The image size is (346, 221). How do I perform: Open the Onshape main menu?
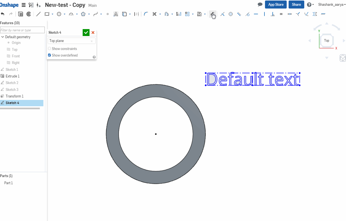pos(24,5)
